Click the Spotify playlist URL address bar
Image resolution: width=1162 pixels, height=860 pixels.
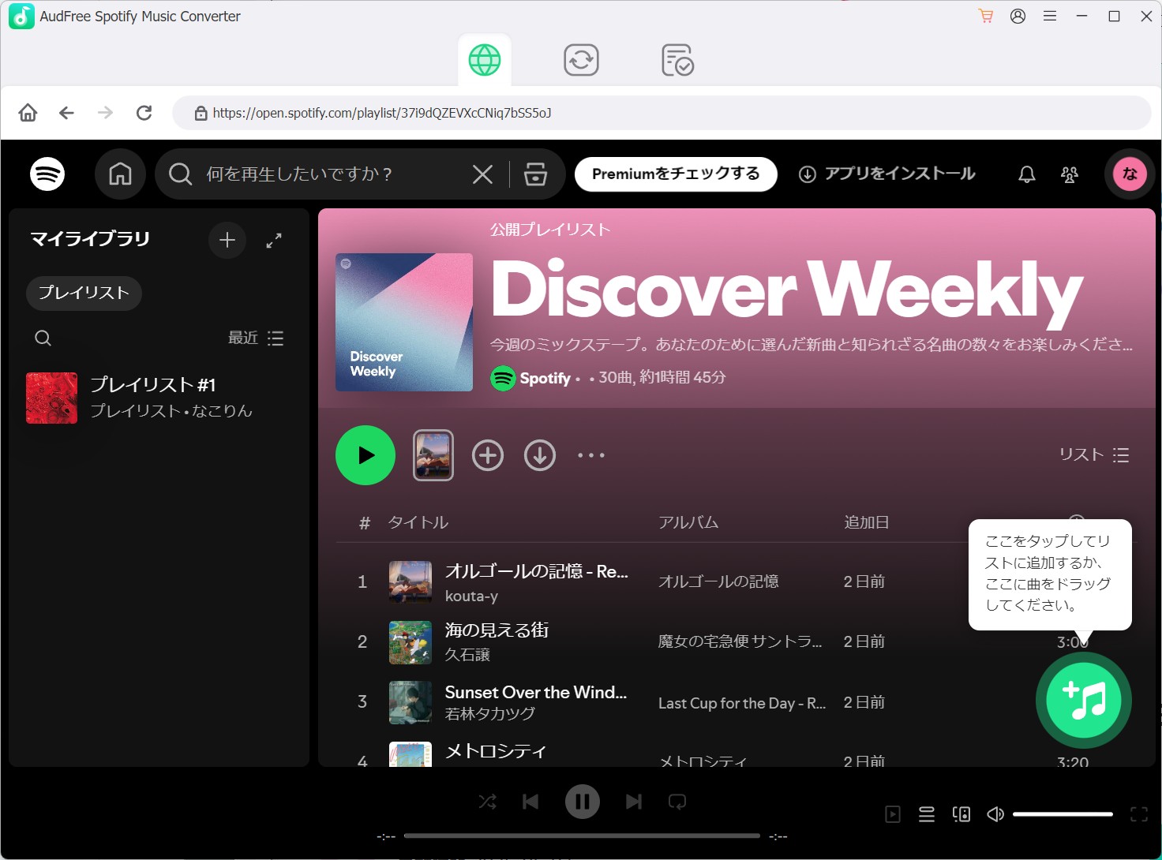coord(662,113)
